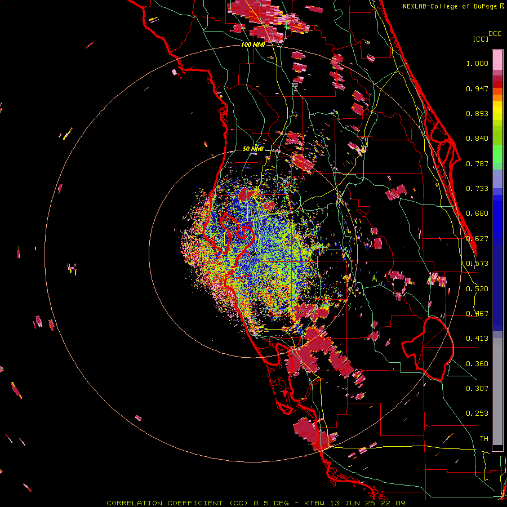Viewport: 507px width, 507px height.
Task: Select the 0.680 scale value
Action: [477, 214]
